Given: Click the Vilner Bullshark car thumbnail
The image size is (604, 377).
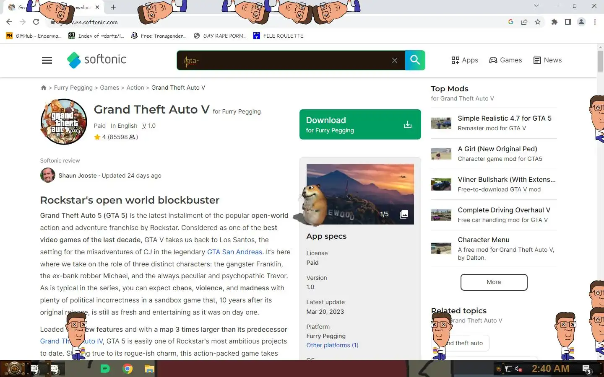Looking at the screenshot, I should [441, 184].
